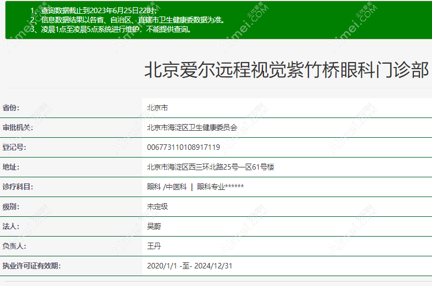This screenshot has width=432, height=286.
Task: Click address 北京市海淀区西三环北路25号一区61号楼
Action: click(210, 167)
